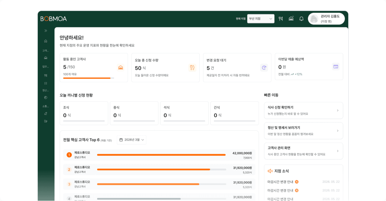Click the 소통... sidebar section label
Screen dimensions: 386x201
[x=46, y=106]
